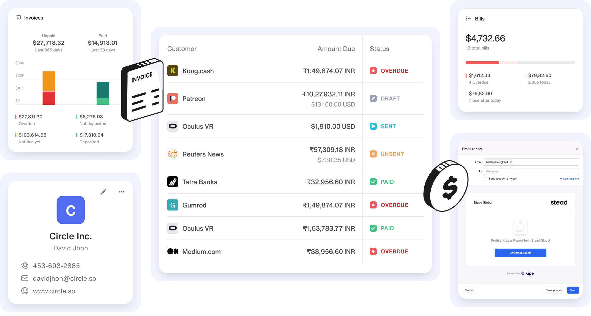The height and width of the screenshot is (316, 591).
Task: Click the Gumroad customer icon
Action: pos(172,205)
